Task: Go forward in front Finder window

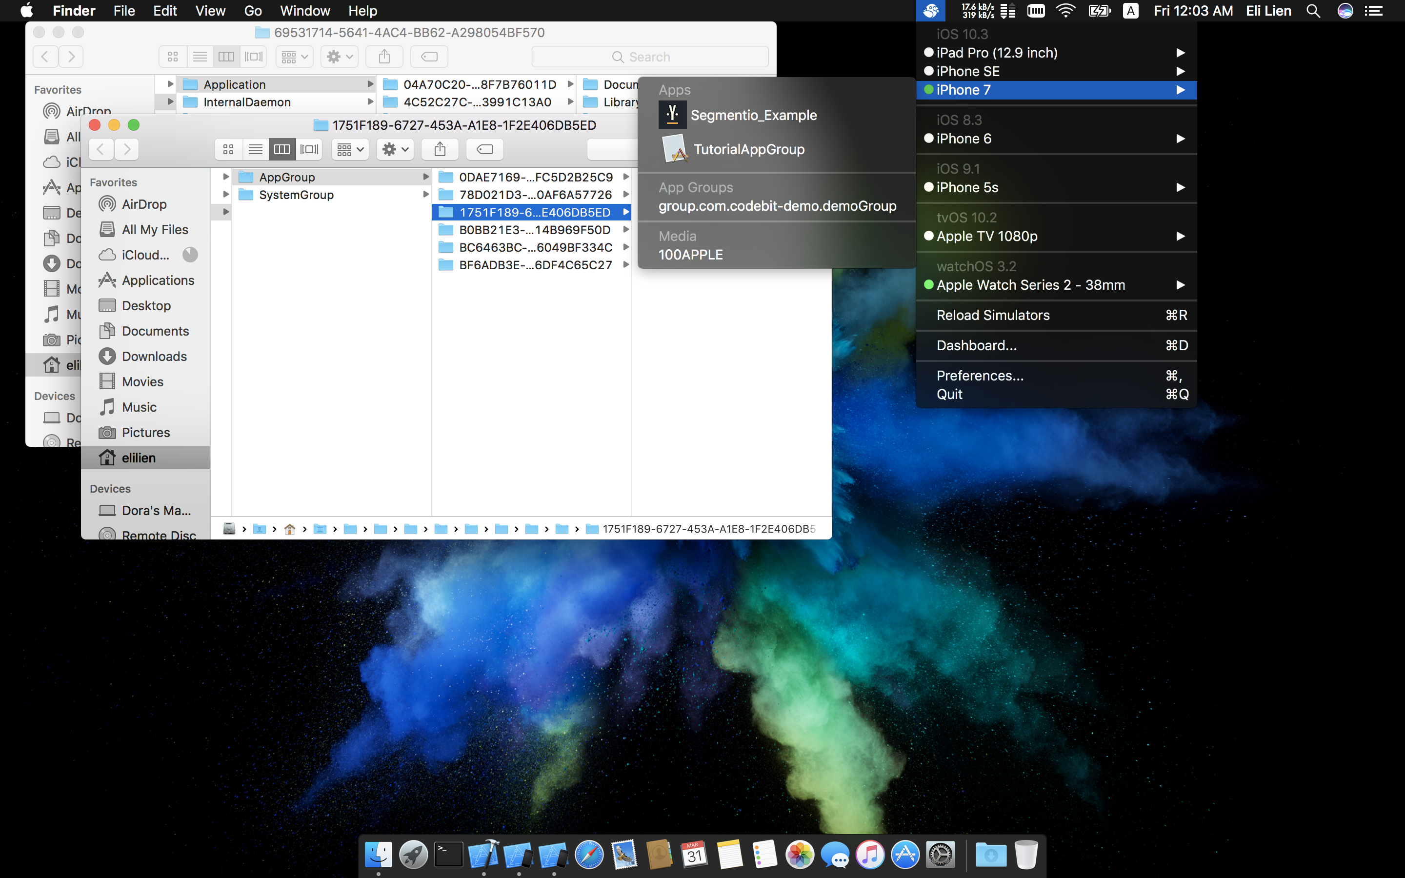Action: tap(126, 149)
